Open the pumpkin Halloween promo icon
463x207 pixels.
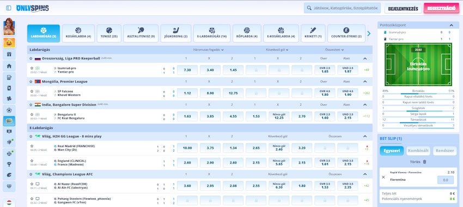9,42
